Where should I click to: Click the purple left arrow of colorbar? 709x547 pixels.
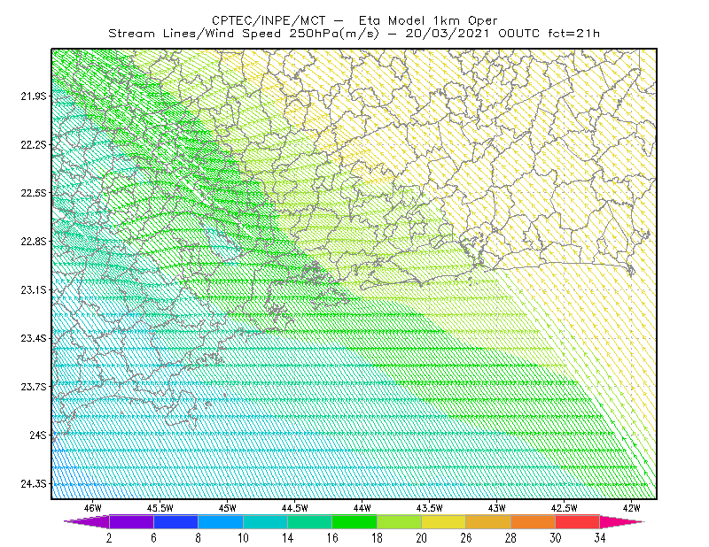point(86,521)
